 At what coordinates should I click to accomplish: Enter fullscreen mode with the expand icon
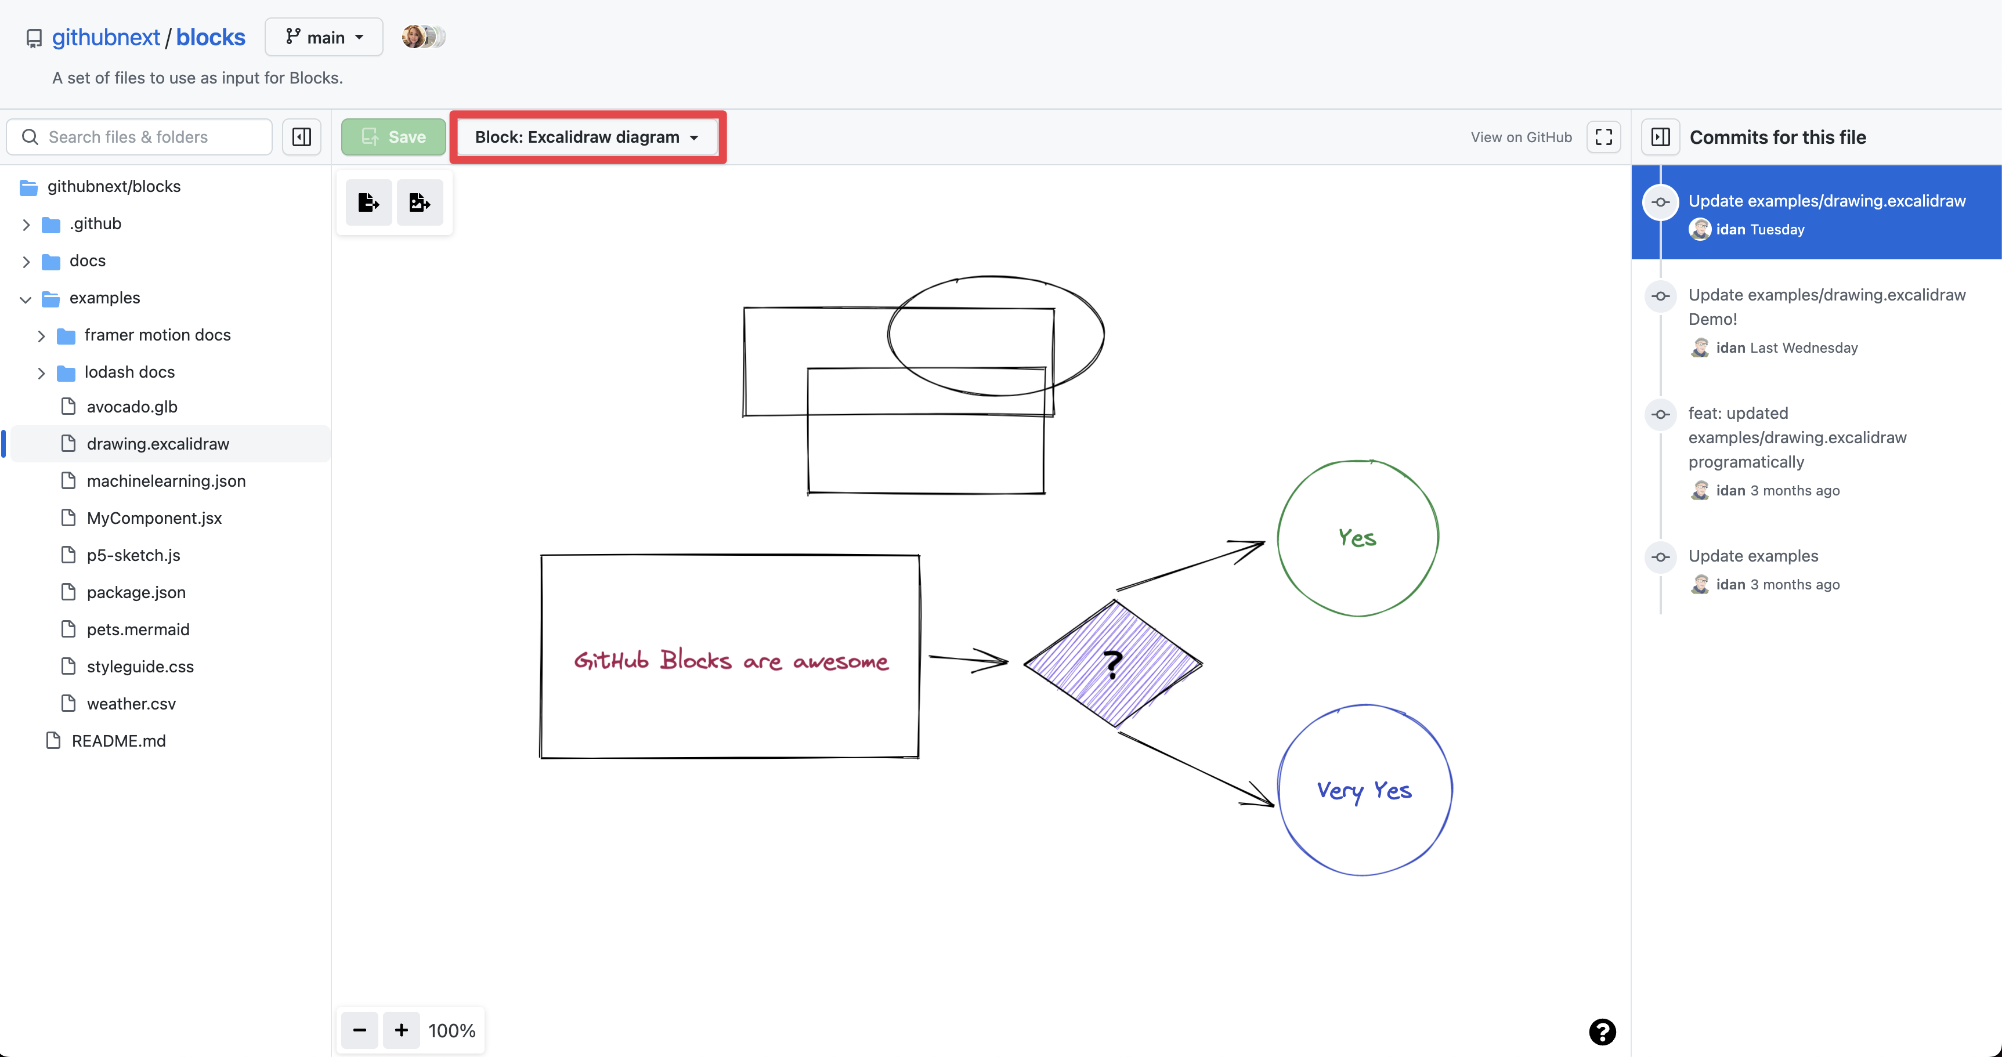pos(1603,137)
